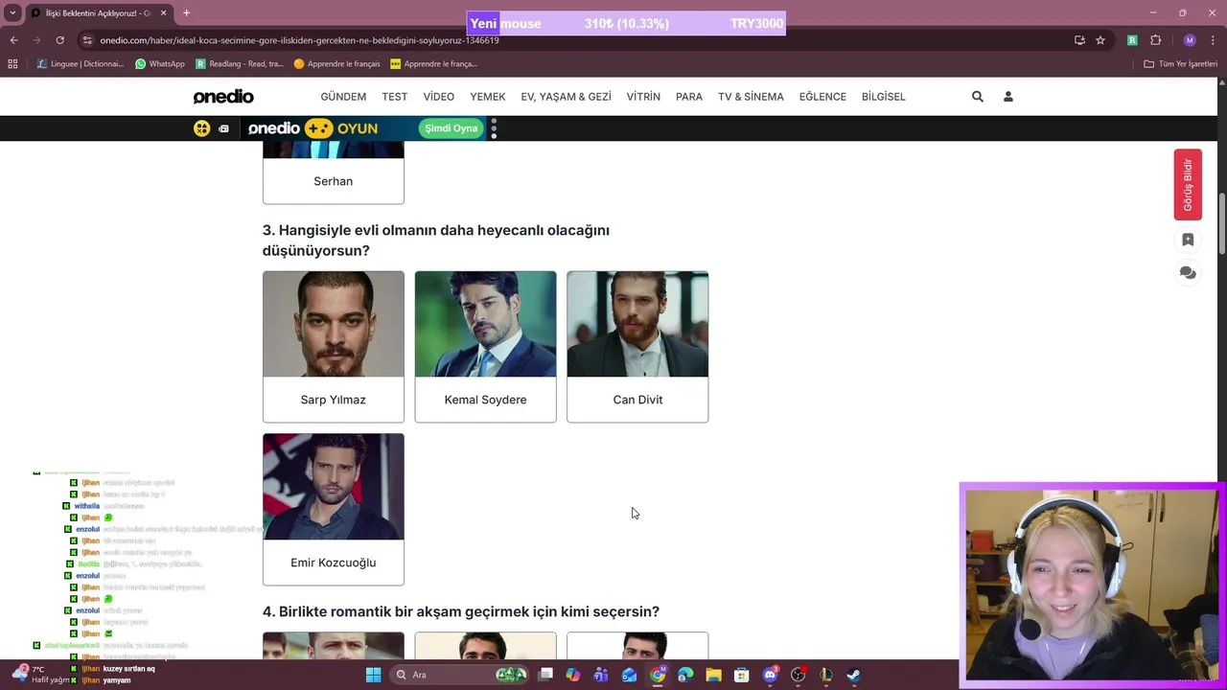Image resolution: width=1227 pixels, height=690 pixels.
Task: Open the Linguee Dictionary bookmark
Action: click(81, 64)
